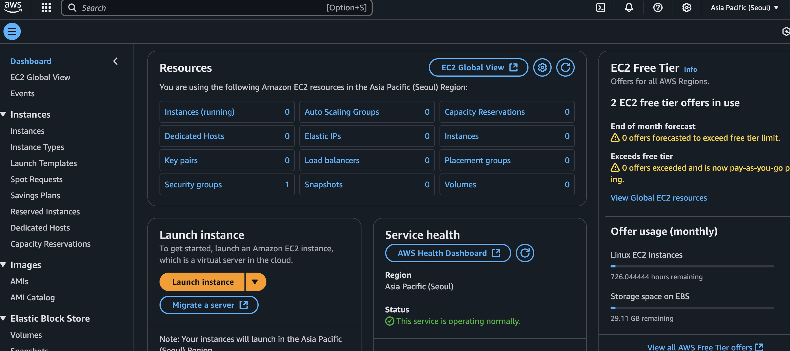Refresh the Service health panel
The width and height of the screenshot is (790, 351).
[524, 253]
